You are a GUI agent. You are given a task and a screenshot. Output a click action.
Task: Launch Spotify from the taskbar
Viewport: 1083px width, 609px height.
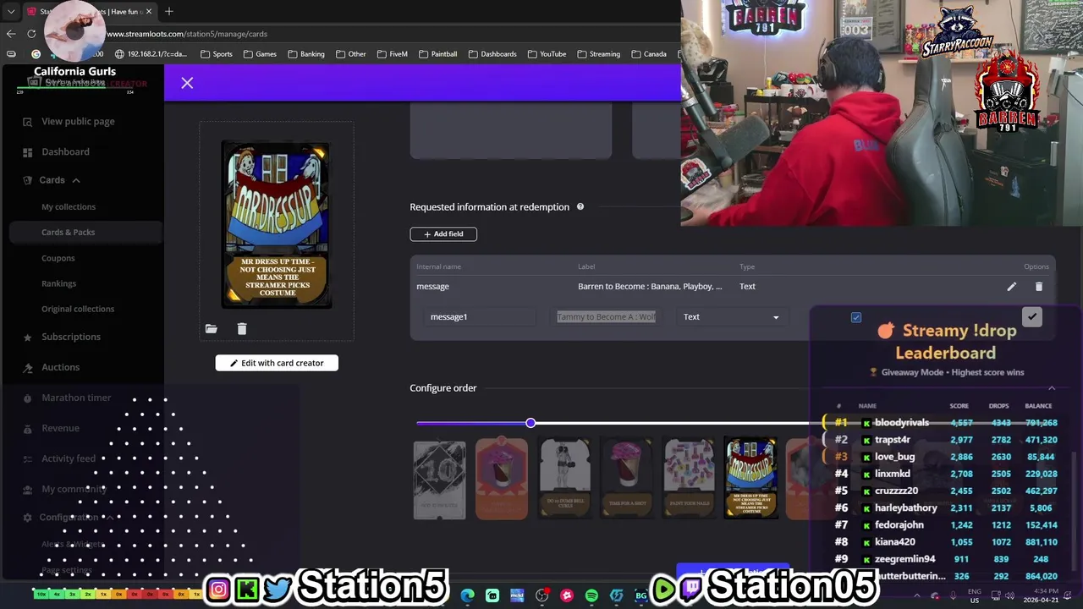coord(591,595)
